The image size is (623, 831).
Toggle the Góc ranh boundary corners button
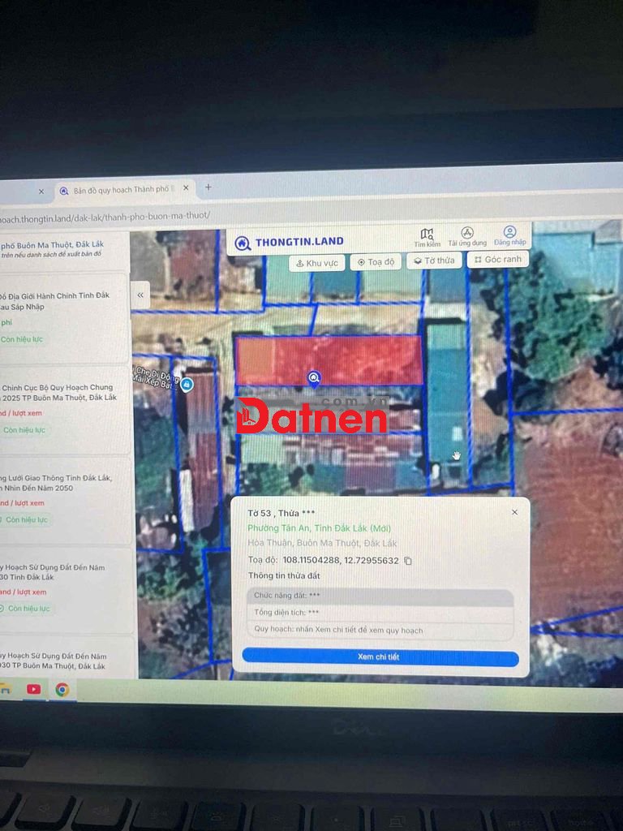[x=497, y=259]
